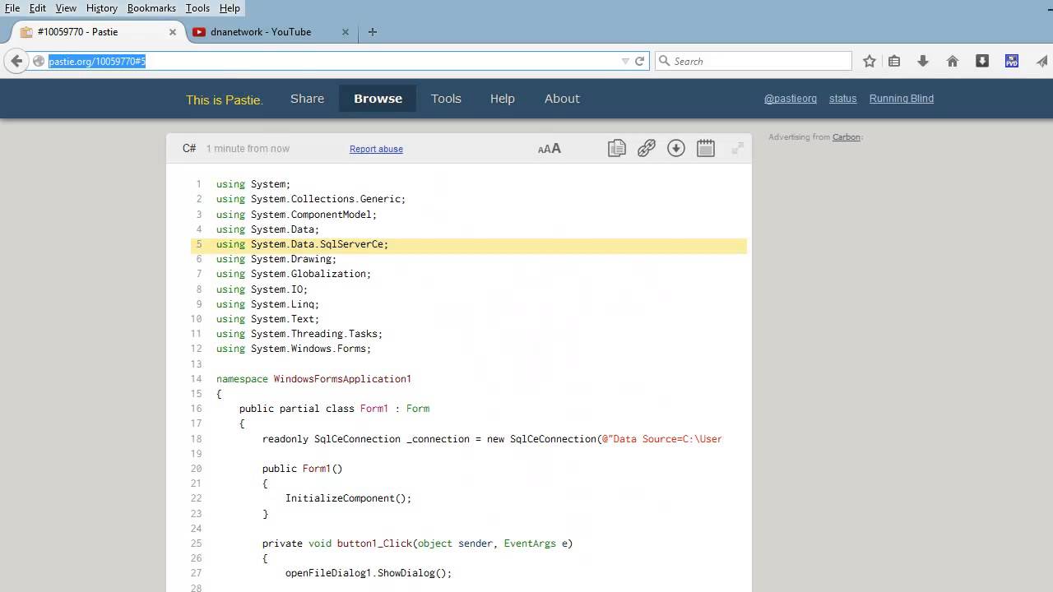The height and width of the screenshot is (592, 1053).
Task: Download the paste with circled arrow icon
Action: 676,148
